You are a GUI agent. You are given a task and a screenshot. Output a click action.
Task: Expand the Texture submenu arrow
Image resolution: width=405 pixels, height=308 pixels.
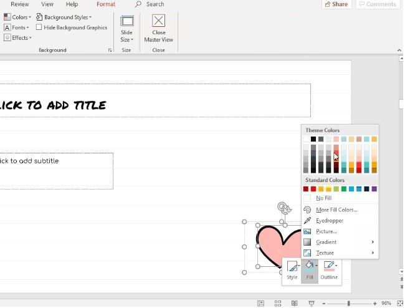(373, 253)
